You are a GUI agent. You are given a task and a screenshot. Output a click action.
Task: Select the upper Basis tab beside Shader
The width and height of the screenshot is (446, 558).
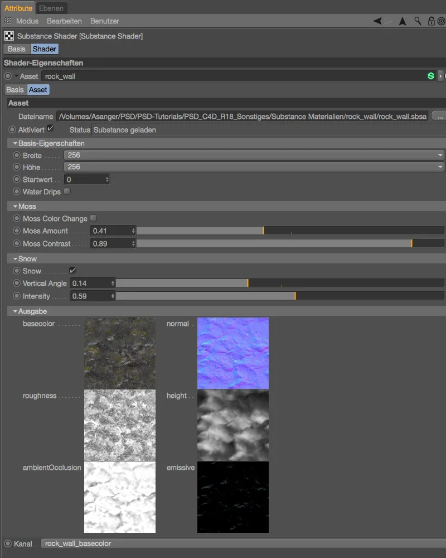17,49
